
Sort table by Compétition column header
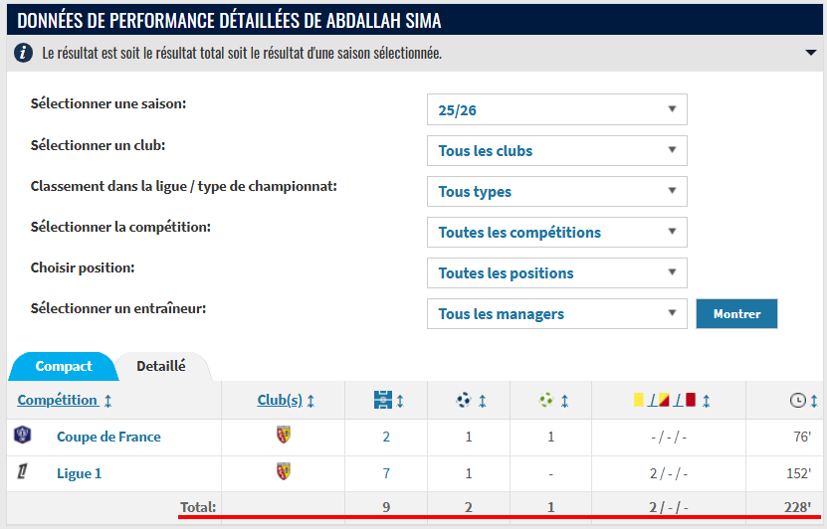pyautogui.click(x=58, y=400)
